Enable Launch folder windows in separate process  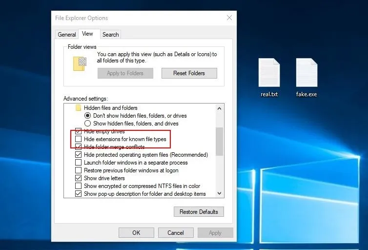pos(78,163)
